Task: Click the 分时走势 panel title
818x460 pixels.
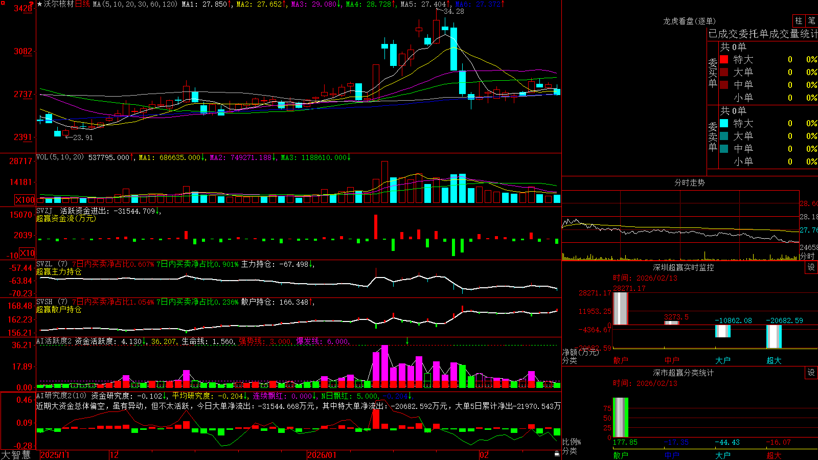Action: click(689, 182)
